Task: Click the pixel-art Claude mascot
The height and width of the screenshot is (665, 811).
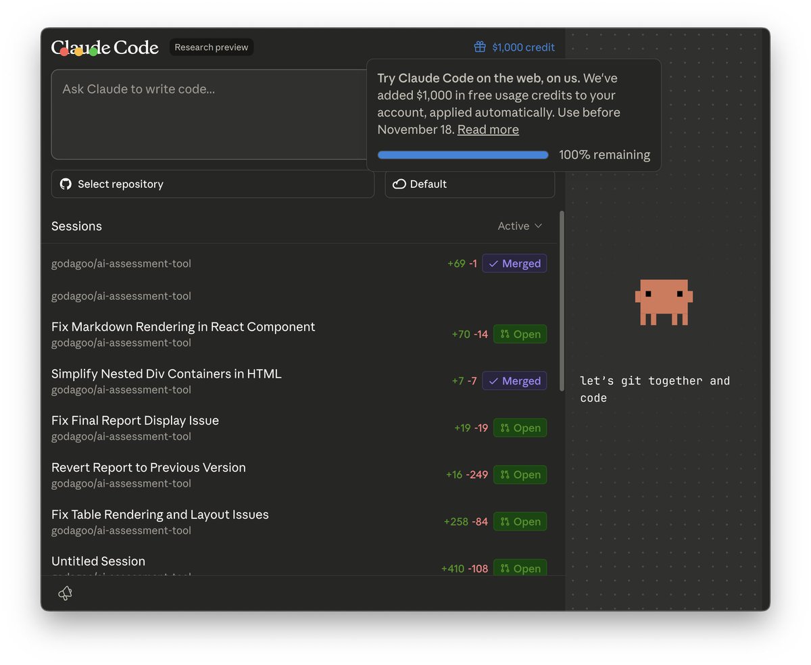Action: [664, 302]
